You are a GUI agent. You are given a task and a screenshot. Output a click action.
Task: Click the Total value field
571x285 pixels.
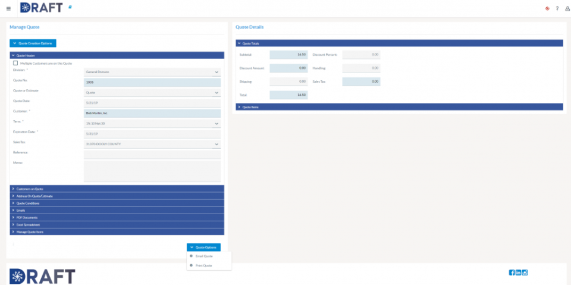pyautogui.click(x=288, y=95)
